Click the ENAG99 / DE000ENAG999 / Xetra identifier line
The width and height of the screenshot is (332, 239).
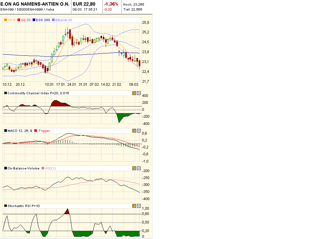27,9
